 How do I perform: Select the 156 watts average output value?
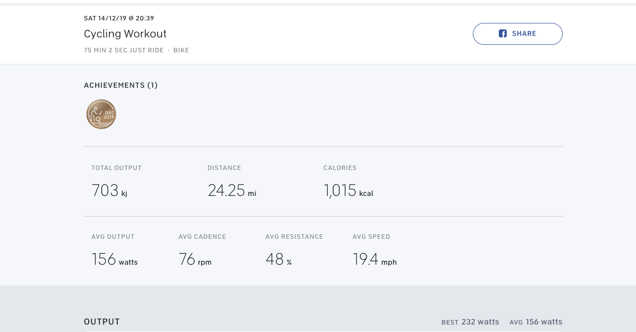pyautogui.click(x=114, y=260)
